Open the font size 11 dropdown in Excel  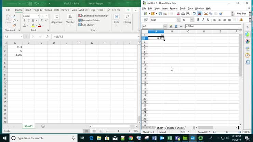coord(47,16)
